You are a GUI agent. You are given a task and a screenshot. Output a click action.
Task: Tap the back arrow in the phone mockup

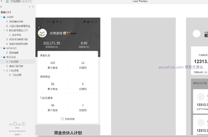click(39, 28)
